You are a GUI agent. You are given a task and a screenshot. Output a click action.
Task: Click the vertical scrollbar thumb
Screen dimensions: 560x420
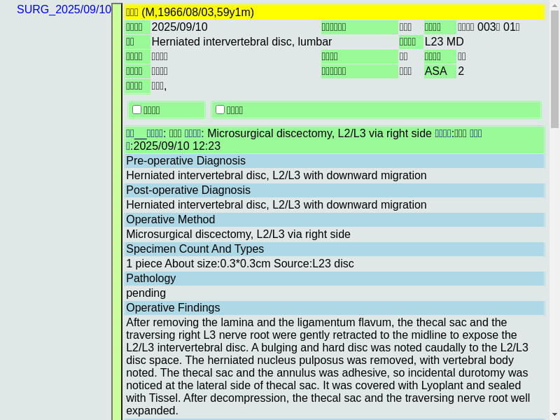click(x=554, y=70)
